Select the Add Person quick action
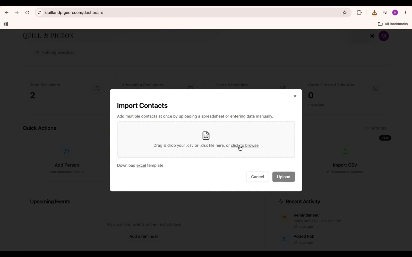The height and width of the screenshot is (257, 412). (67, 161)
